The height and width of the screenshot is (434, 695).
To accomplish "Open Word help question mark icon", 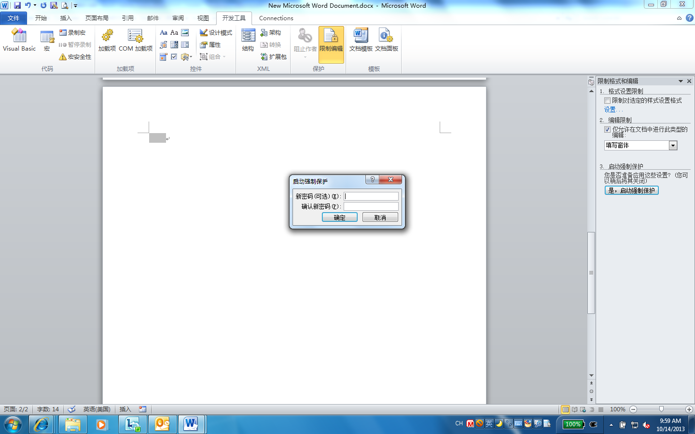I will (689, 18).
